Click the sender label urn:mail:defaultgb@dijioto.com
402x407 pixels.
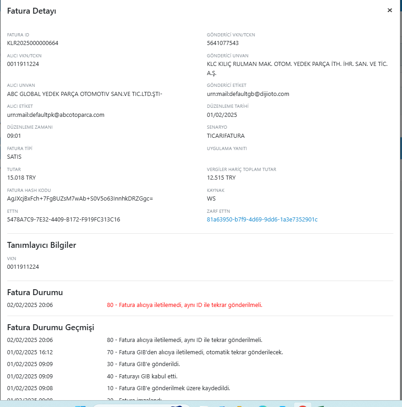[248, 94]
